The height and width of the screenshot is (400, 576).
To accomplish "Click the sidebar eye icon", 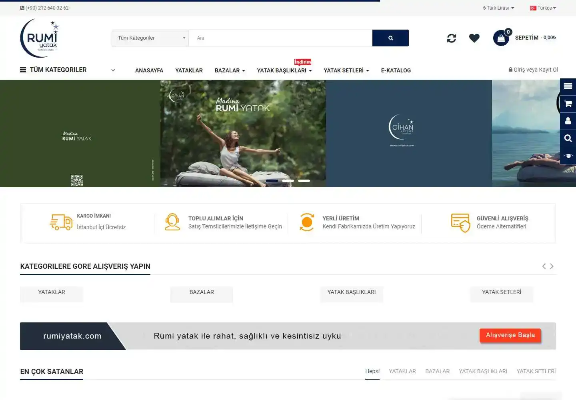I will pos(568,156).
